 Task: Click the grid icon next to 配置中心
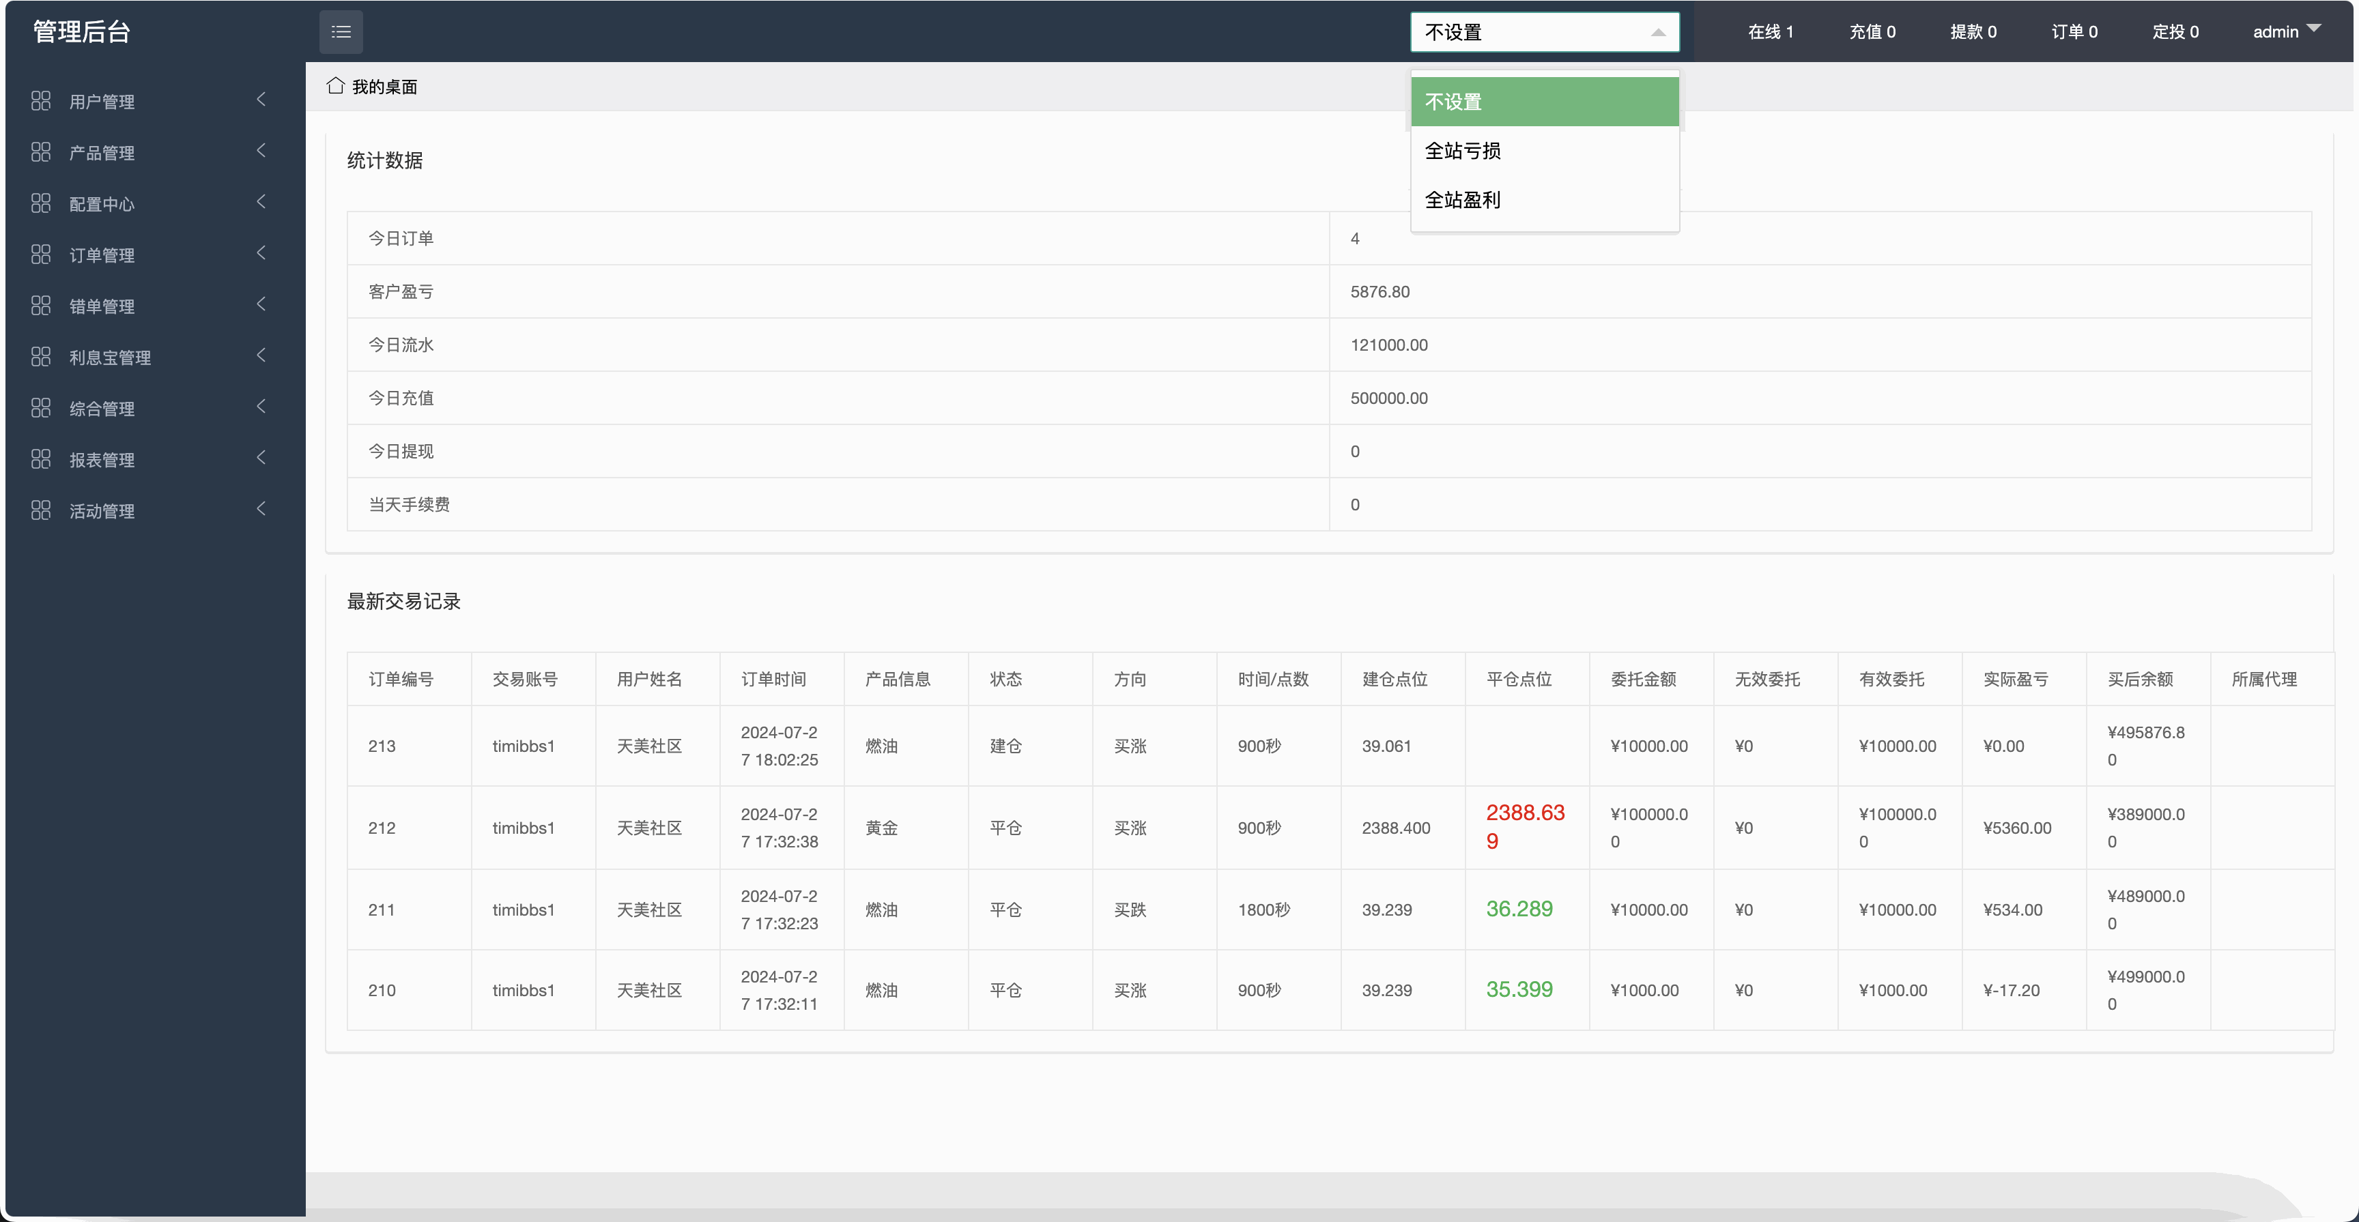(40, 203)
